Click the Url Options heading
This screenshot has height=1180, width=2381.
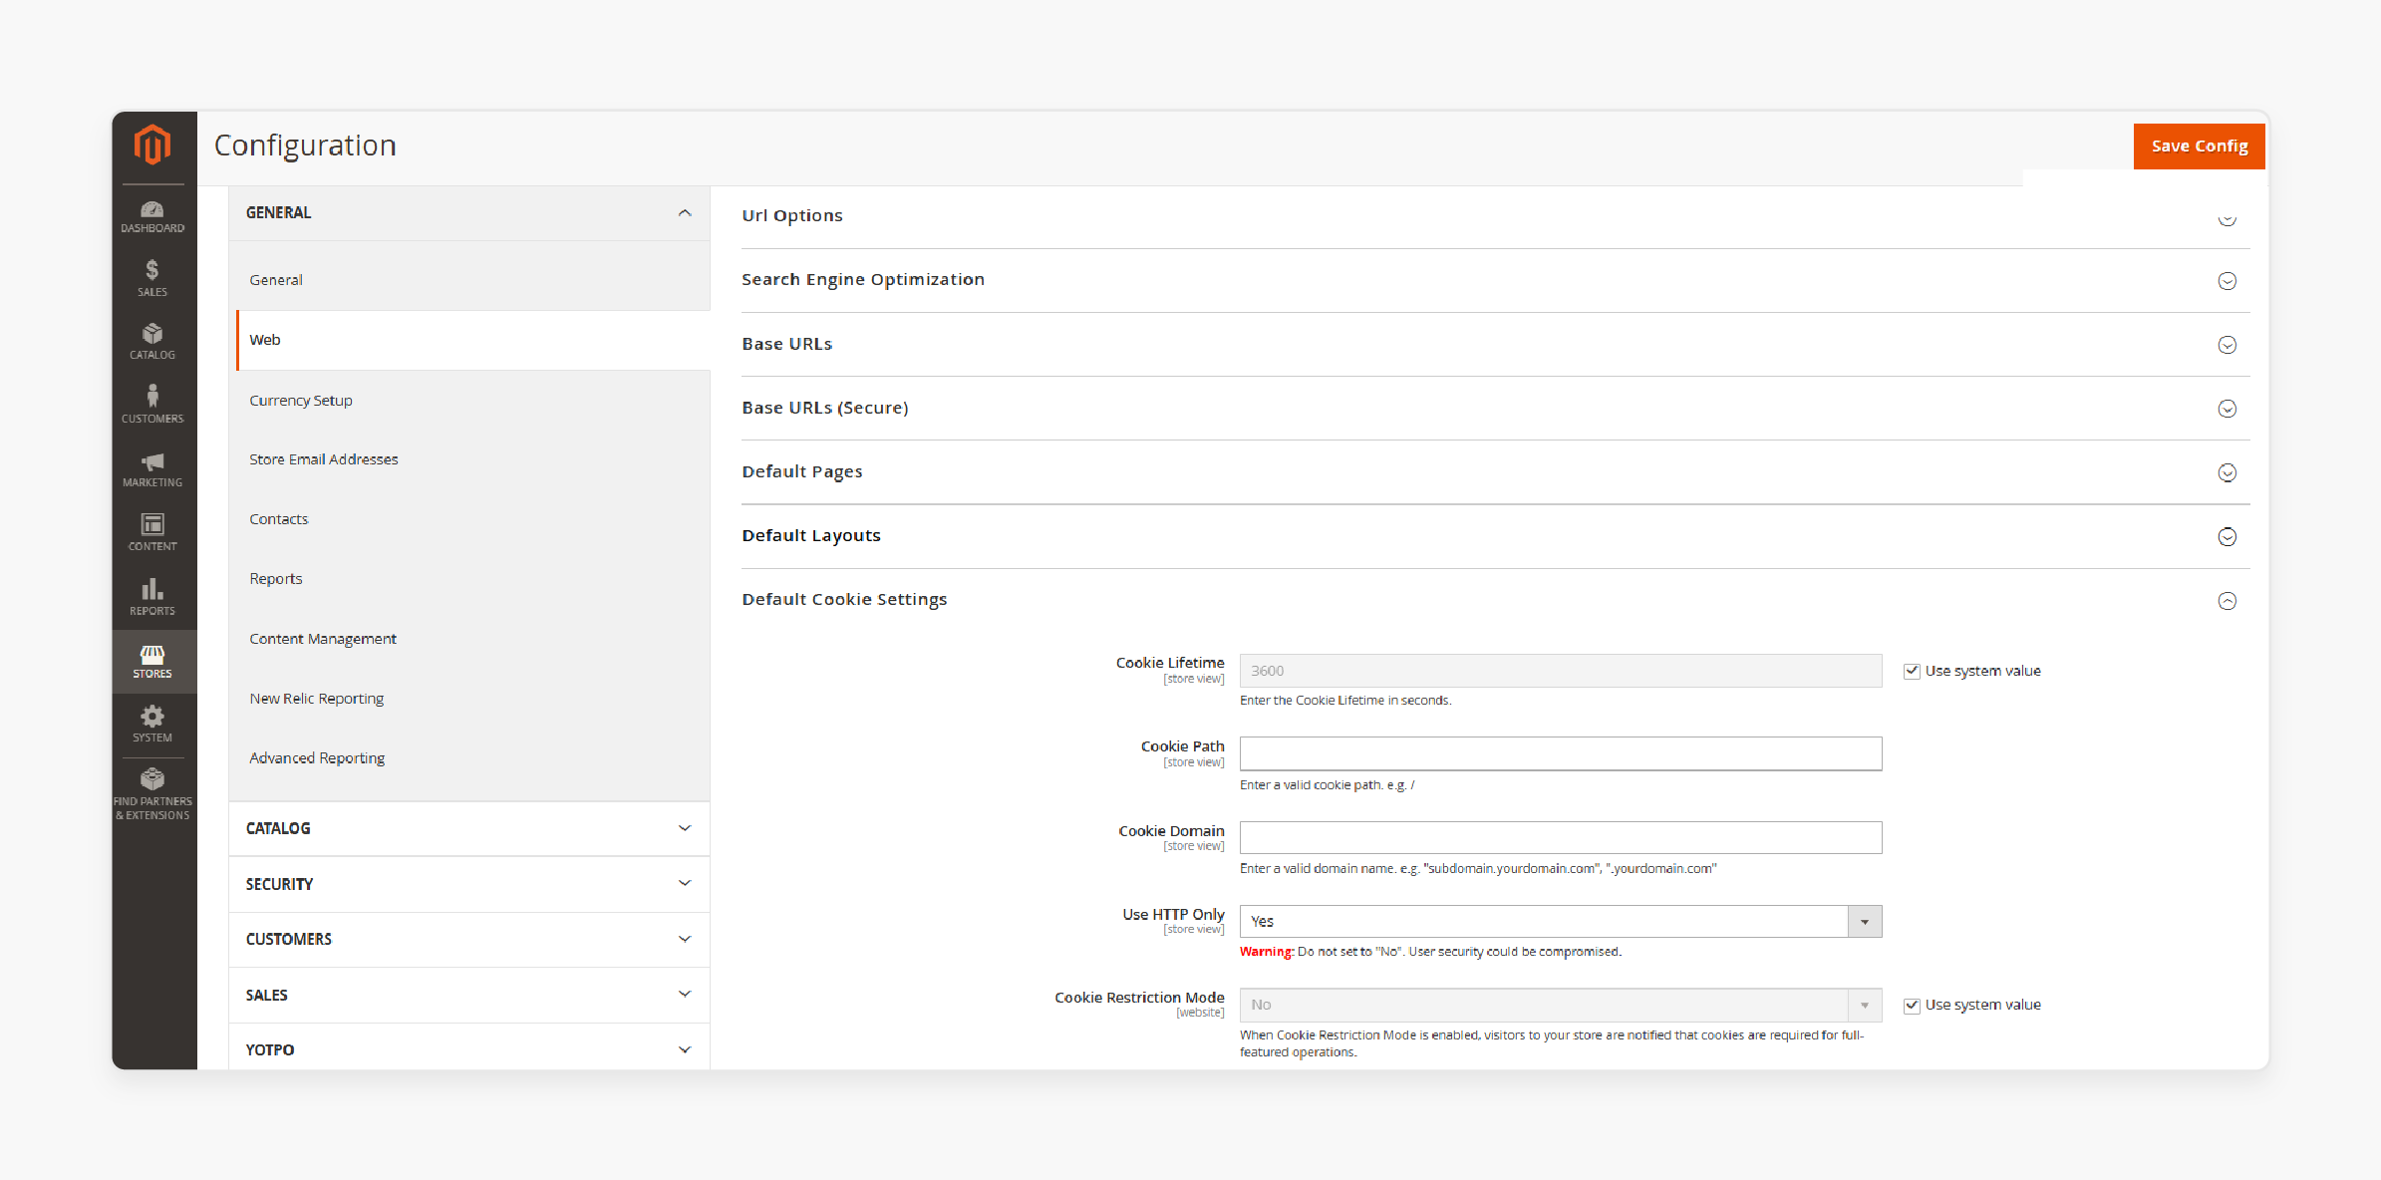[792, 215]
